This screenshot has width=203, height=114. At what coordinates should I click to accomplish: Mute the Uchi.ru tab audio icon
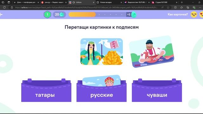point(74,2)
